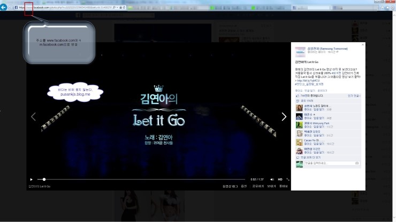396x222 pixels.
Task: Go to the previous photo with left arrow
Action: [x=33, y=117]
